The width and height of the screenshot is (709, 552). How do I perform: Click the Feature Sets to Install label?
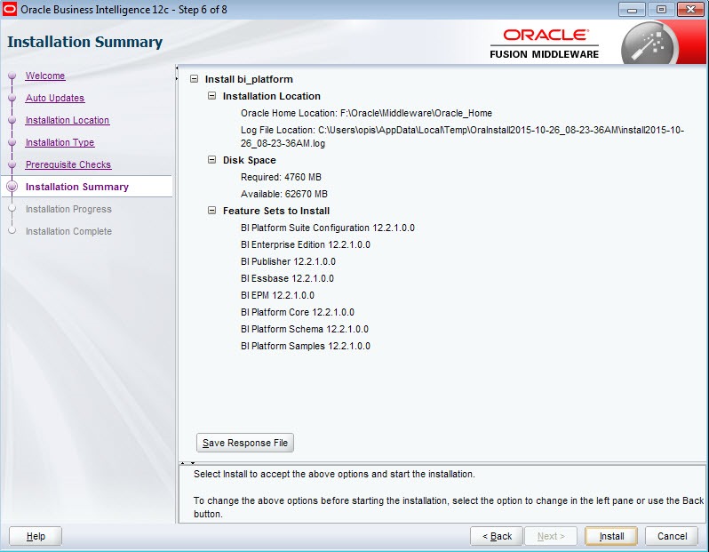[275, 211]
